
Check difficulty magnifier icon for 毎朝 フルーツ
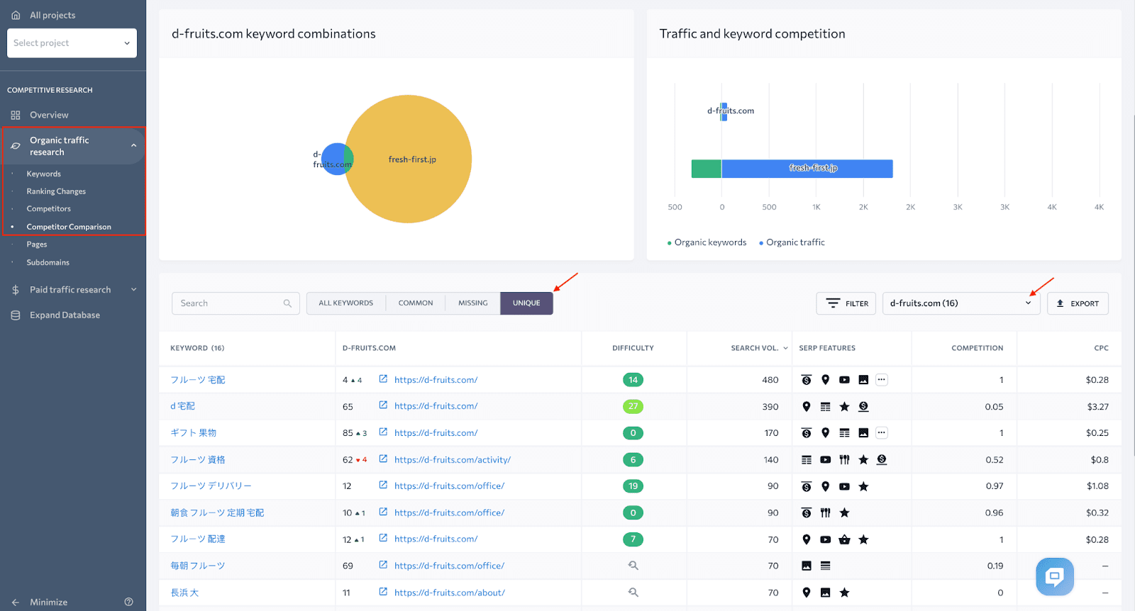(633, 566)
